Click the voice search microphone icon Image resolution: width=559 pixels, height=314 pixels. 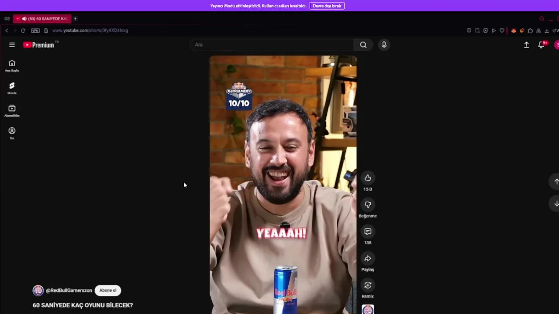pos(384,44)
